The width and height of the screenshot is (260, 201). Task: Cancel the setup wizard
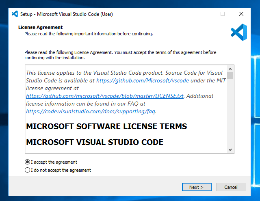click(x=231, y=187)
